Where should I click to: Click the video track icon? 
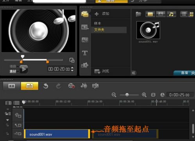pos(18,115)
